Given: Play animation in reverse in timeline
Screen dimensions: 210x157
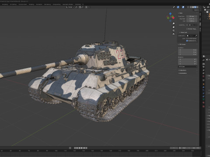Looking at the screenshot, I should tap(80, 148).
